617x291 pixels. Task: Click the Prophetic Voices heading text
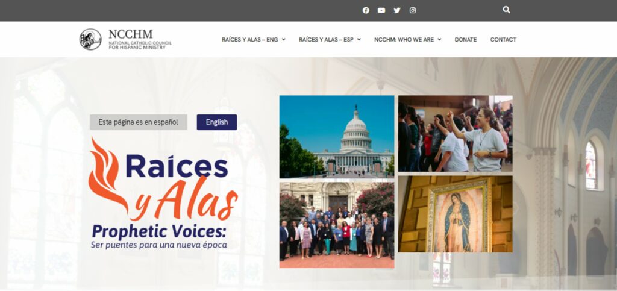tap(159, 231)
